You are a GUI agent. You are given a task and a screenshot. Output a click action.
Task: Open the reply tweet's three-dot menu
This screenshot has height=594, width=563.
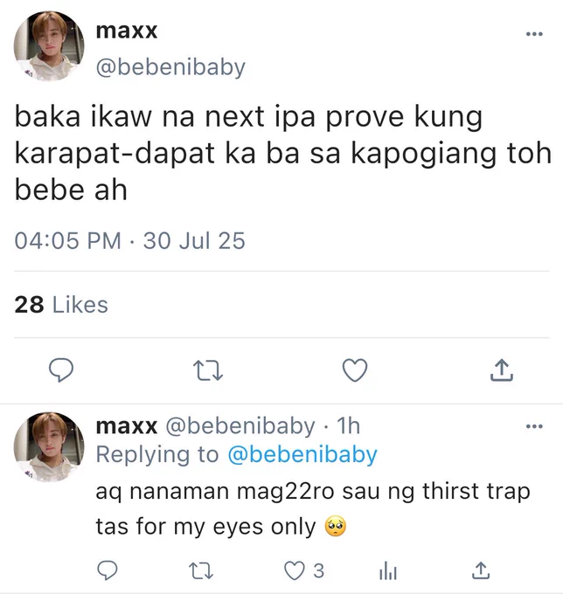pos(534,426)
